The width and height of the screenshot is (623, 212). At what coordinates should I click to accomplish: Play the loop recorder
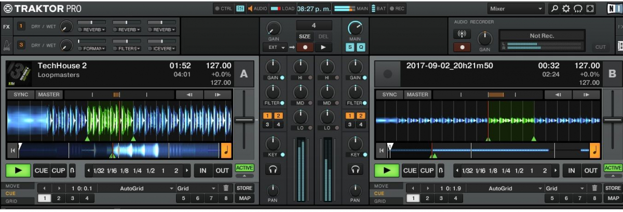click(x=323, y=47)
